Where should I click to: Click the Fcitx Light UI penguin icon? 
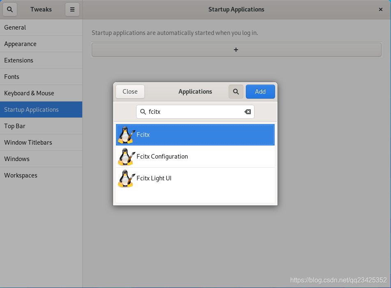pos(126,178)
